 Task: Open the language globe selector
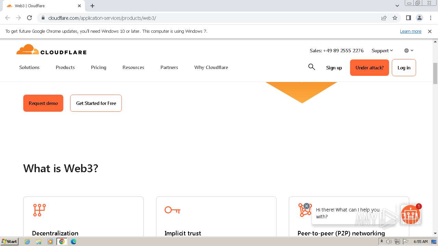click(409, 51)
